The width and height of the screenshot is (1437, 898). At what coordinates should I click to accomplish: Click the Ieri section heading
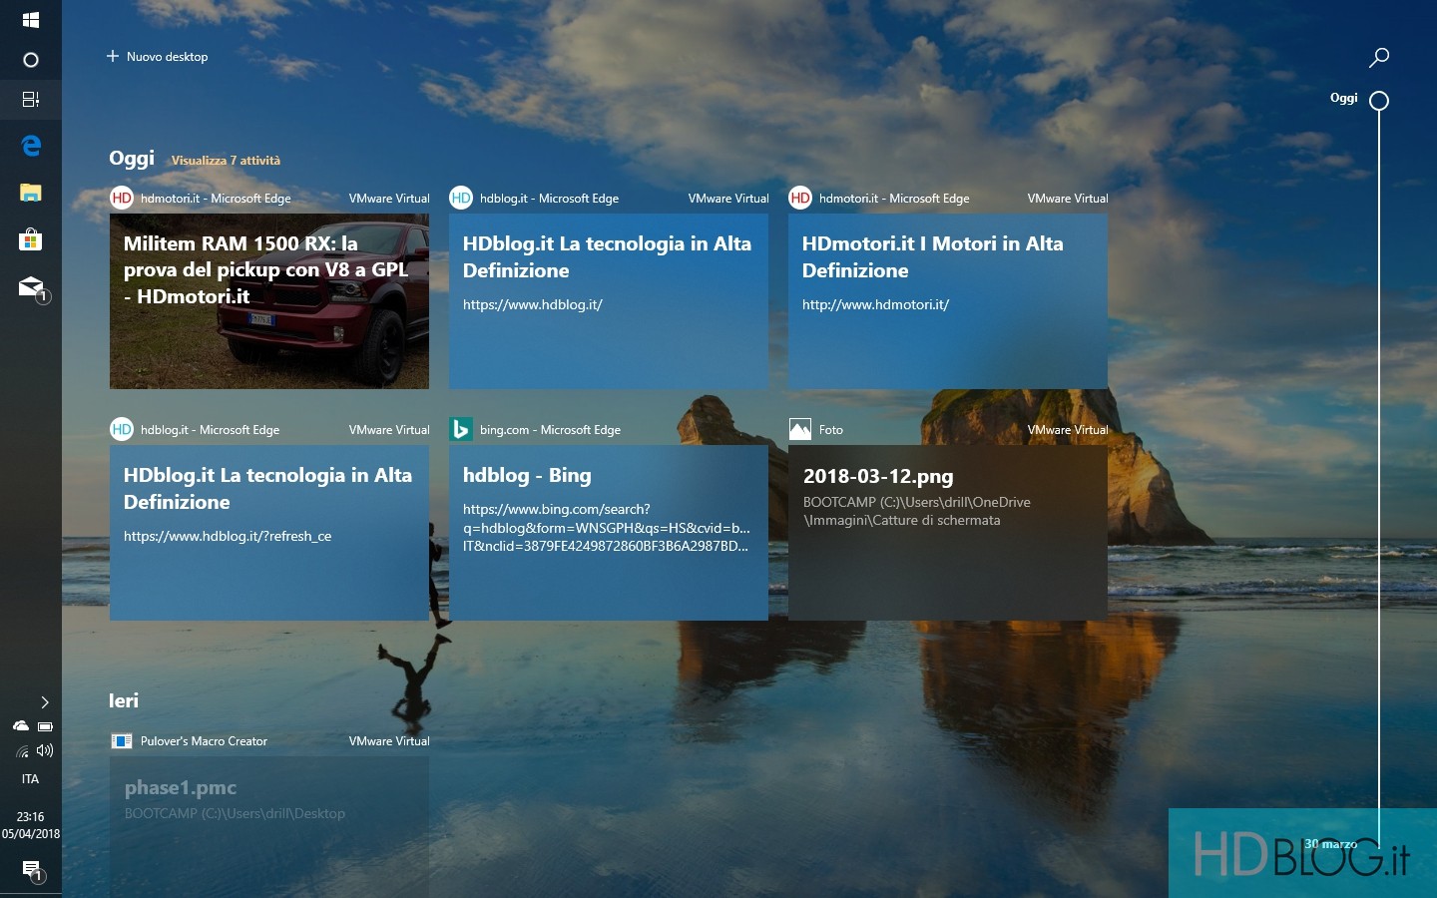pos(124,700)
